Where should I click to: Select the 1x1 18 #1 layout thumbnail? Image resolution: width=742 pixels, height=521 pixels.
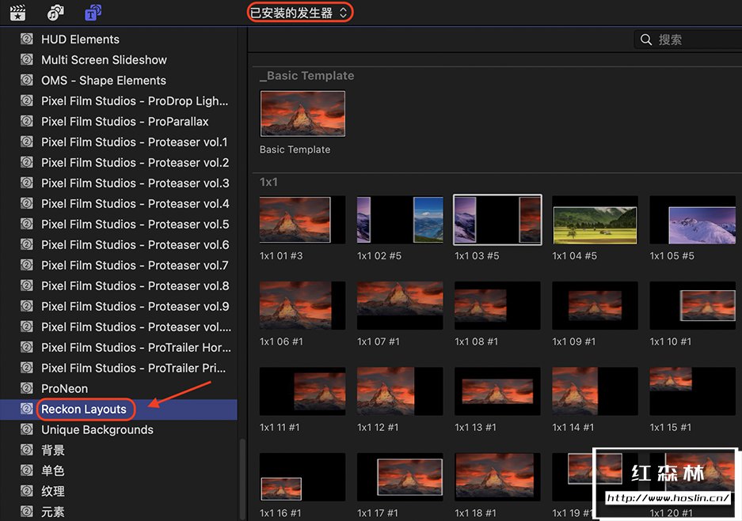[x=497, y=477]
